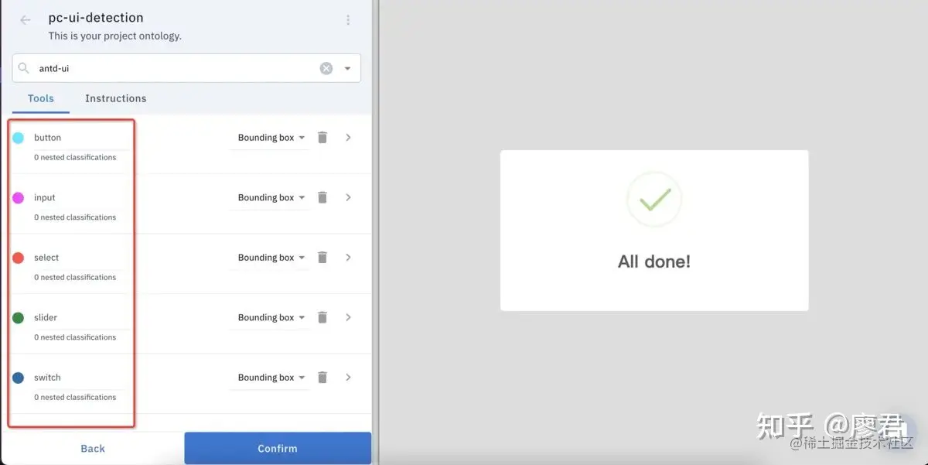The width and height of the screenshot is (928, 465).
Task: Select the Tools tab
Action: (x=41, y=98)
